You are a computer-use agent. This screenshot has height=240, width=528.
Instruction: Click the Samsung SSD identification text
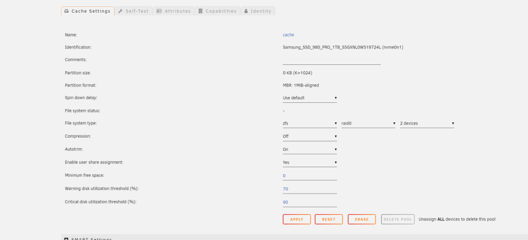point(343,47)
